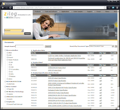
Task: Open the PIO Product Specification link
Action: (61, 101)
